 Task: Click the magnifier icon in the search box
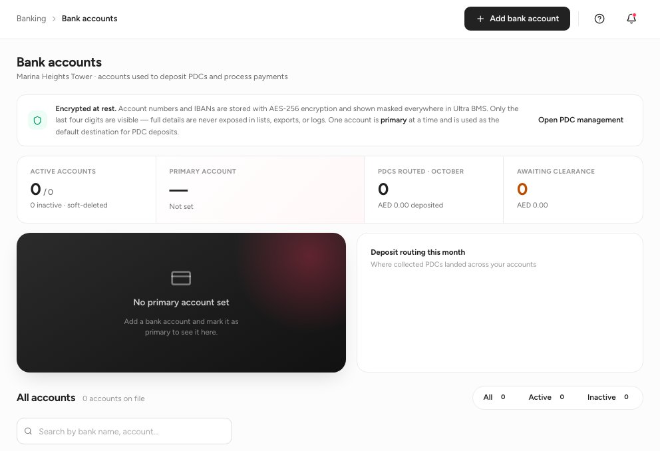tap(28, 431)
